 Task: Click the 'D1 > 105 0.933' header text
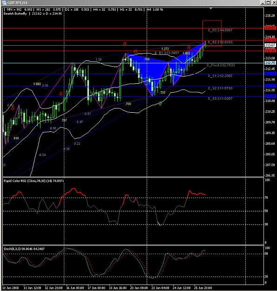(x=77, y=10)
